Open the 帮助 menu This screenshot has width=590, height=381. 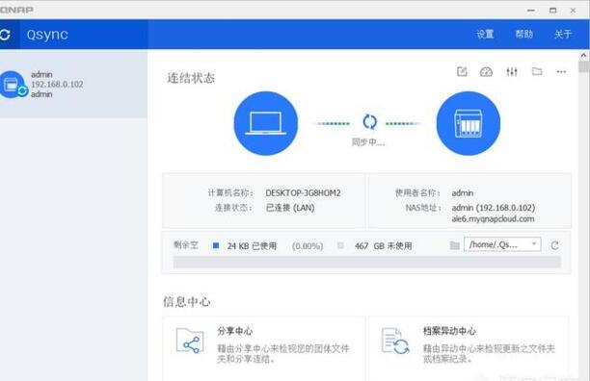524,35
